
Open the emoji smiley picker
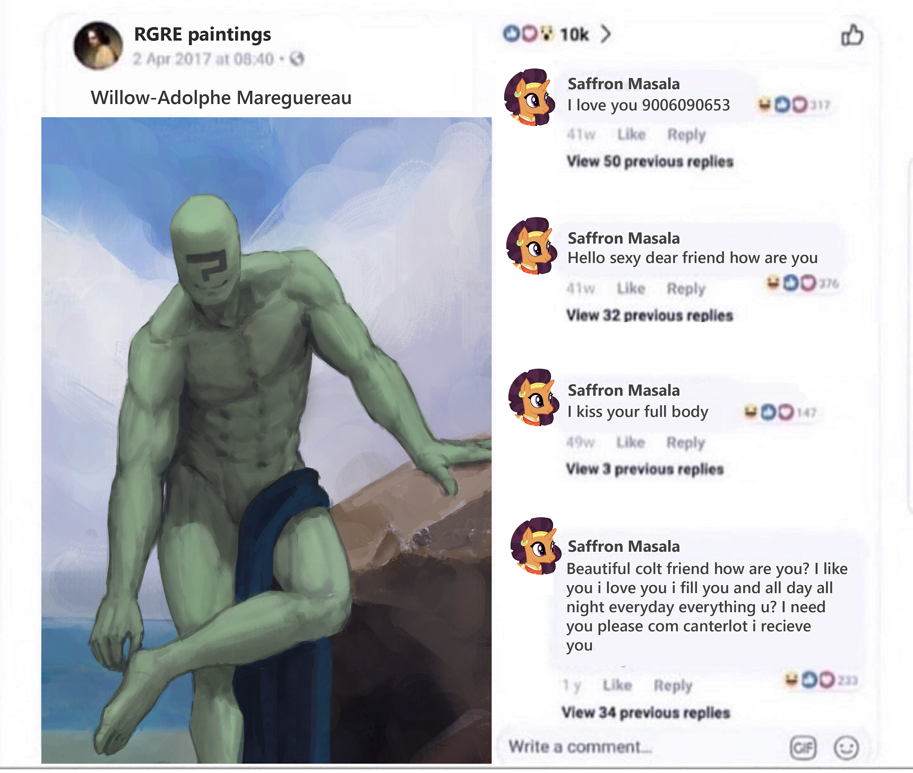pos(846,748)
